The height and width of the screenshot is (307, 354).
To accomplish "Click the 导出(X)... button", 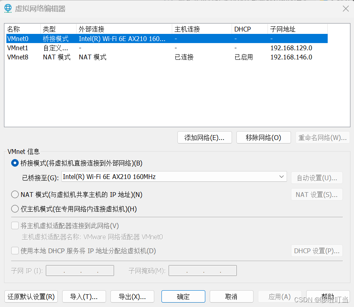I will (132, 296).
